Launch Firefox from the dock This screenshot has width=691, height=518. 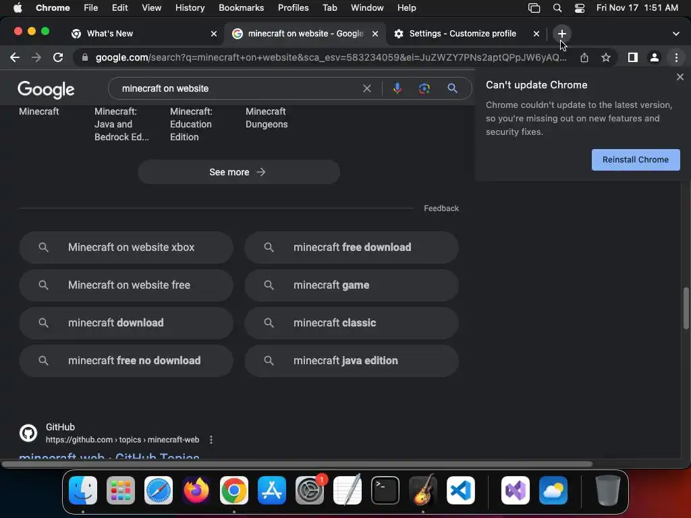tap(196, 490)
